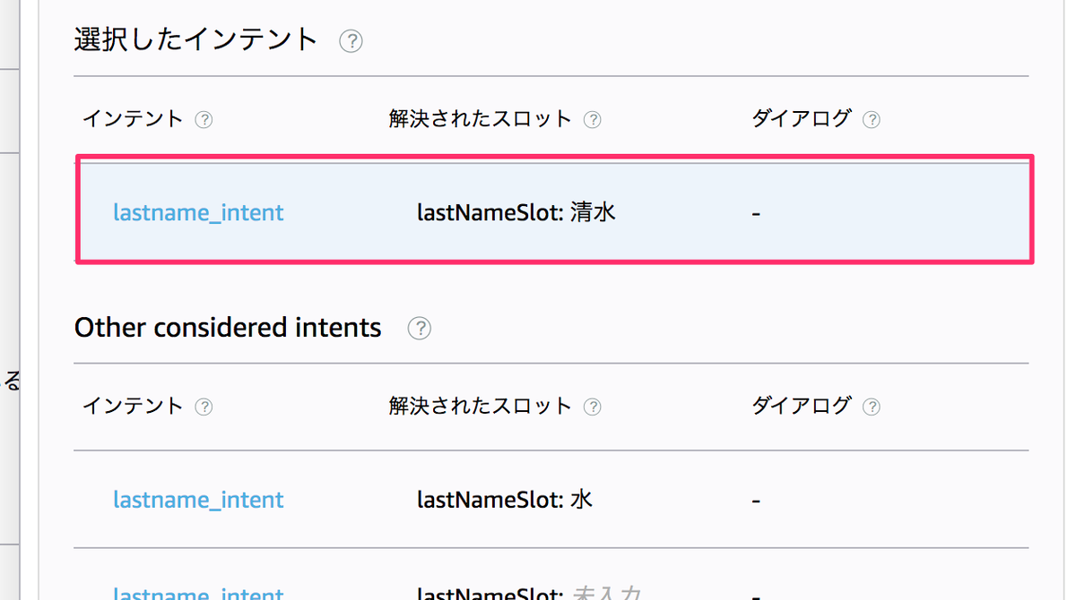The image size is (1076, 600).
Task: Open lastname_intent link in the 水 slot row
Action: (x=198, y=500)
